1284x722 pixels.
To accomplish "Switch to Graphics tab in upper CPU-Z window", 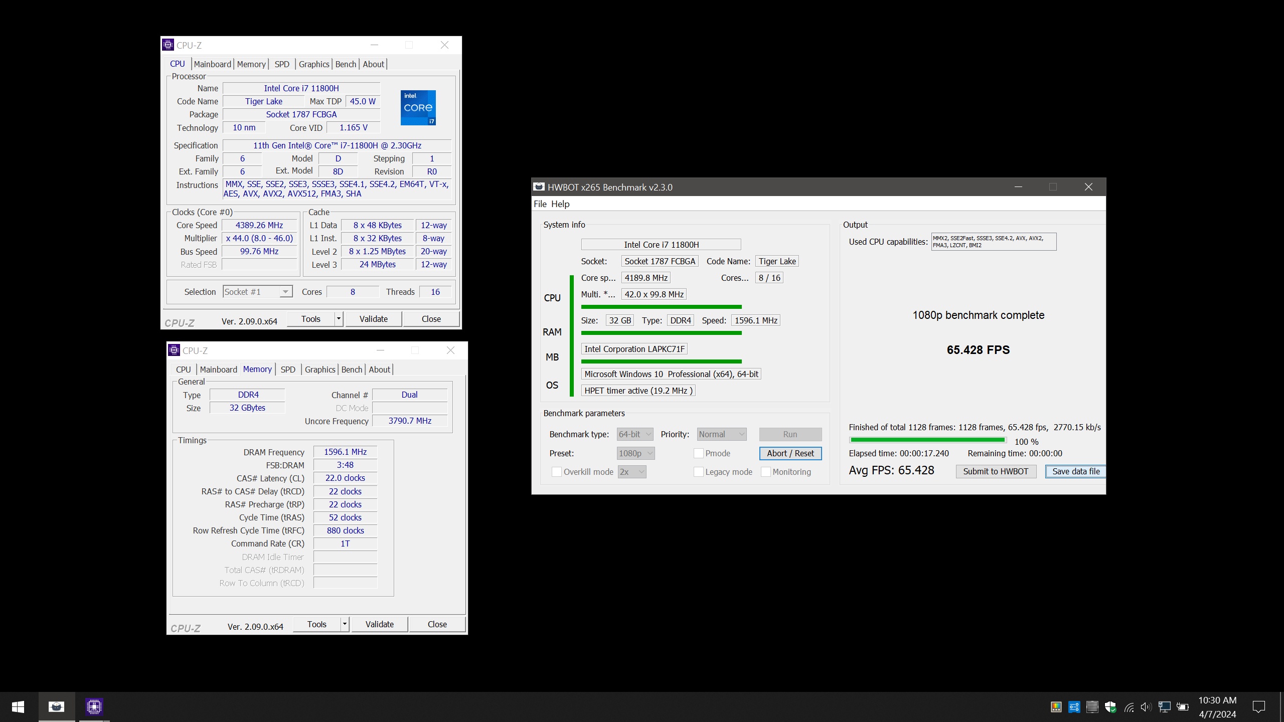I will point(314,64).
